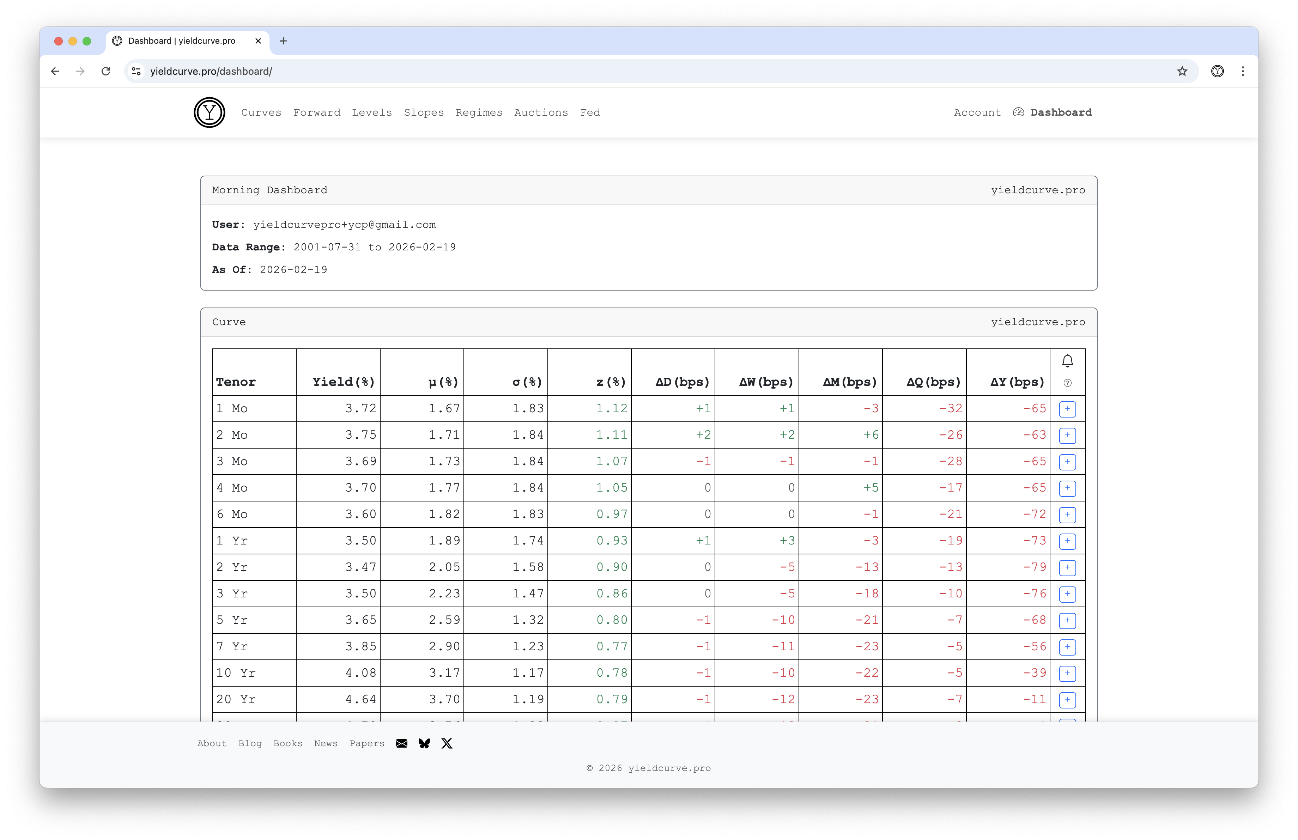Viewport: 1298px width, 840px height.
Task: Open a new browser tab
Action: pyautogui.click(x=284, y=41)
